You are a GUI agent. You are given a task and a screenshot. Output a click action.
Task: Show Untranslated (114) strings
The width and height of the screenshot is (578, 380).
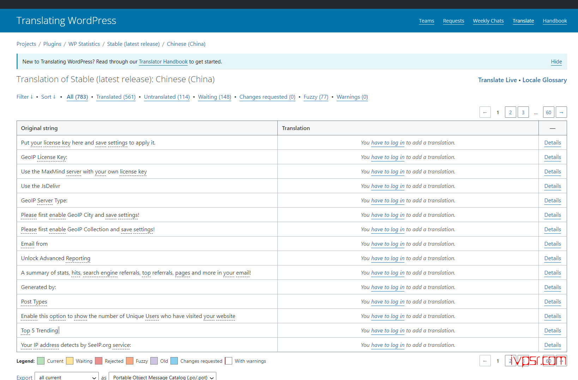(167, 97)
